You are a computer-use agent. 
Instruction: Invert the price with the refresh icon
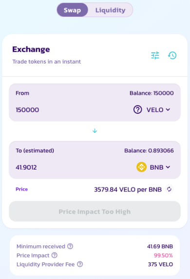coord(169,189)
